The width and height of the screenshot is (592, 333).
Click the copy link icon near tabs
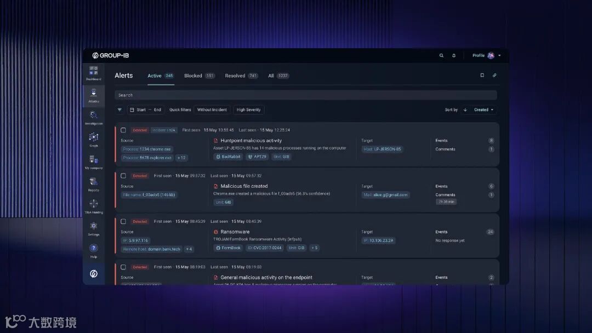point(494,76)
